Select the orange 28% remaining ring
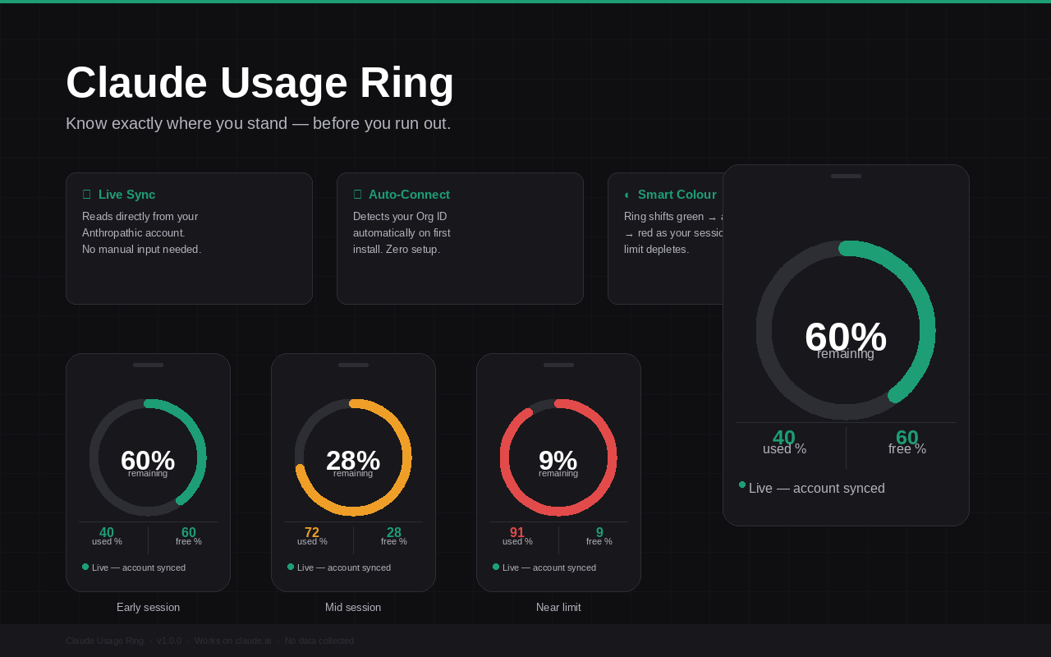Image resolution: width=1051 pixels, height=657 pixels. [353, 457]
